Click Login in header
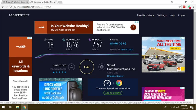The image size is (196, 110). pyautogui.click(x=181, y=15)
